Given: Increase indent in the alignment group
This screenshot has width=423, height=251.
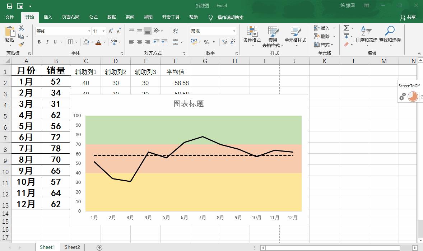Looking at the screenshot, I should [x=164, y=42].
